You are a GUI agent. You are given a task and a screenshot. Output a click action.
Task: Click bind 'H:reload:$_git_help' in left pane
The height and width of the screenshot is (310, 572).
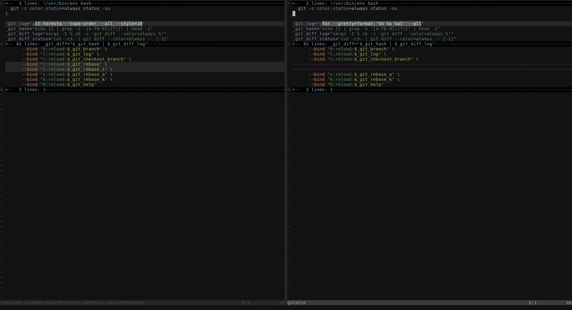pyautogui.click(x=59, y=84)
